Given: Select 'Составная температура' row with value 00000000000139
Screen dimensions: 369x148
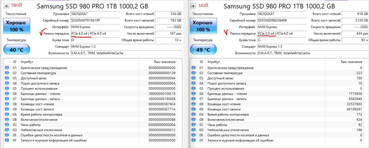Looking at the screenshot, I should click(90, 73).
